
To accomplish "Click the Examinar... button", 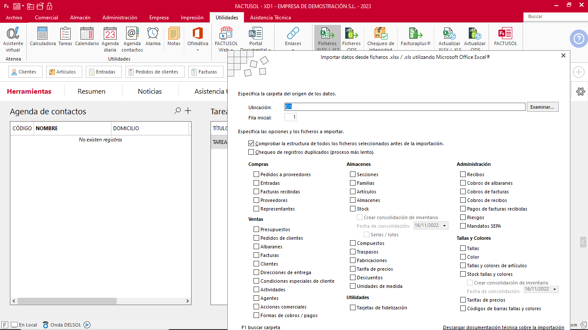I will click(542, 107).
